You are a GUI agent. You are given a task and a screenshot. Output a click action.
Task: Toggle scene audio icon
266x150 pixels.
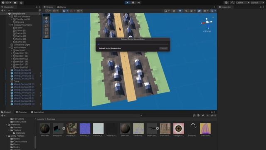click(186, 11)
